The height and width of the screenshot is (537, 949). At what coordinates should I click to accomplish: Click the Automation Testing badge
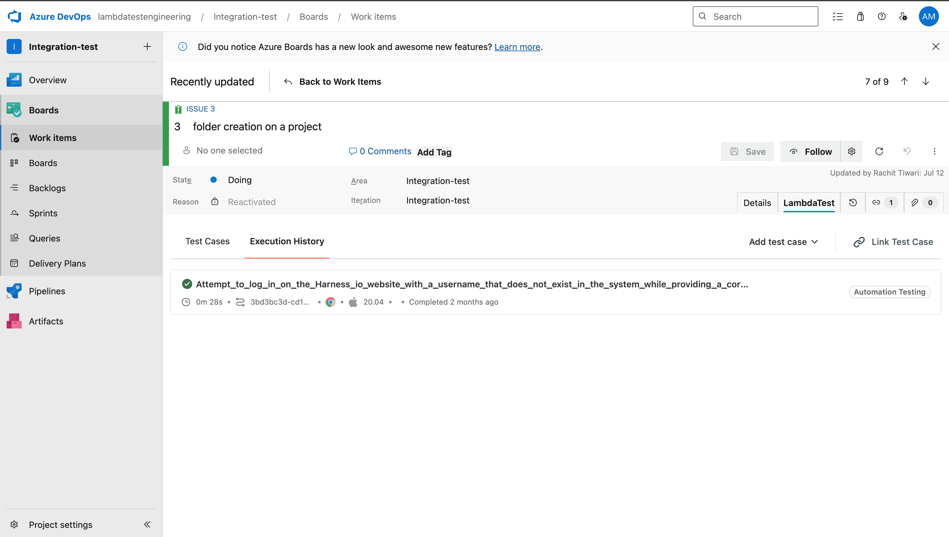(889, 292)
